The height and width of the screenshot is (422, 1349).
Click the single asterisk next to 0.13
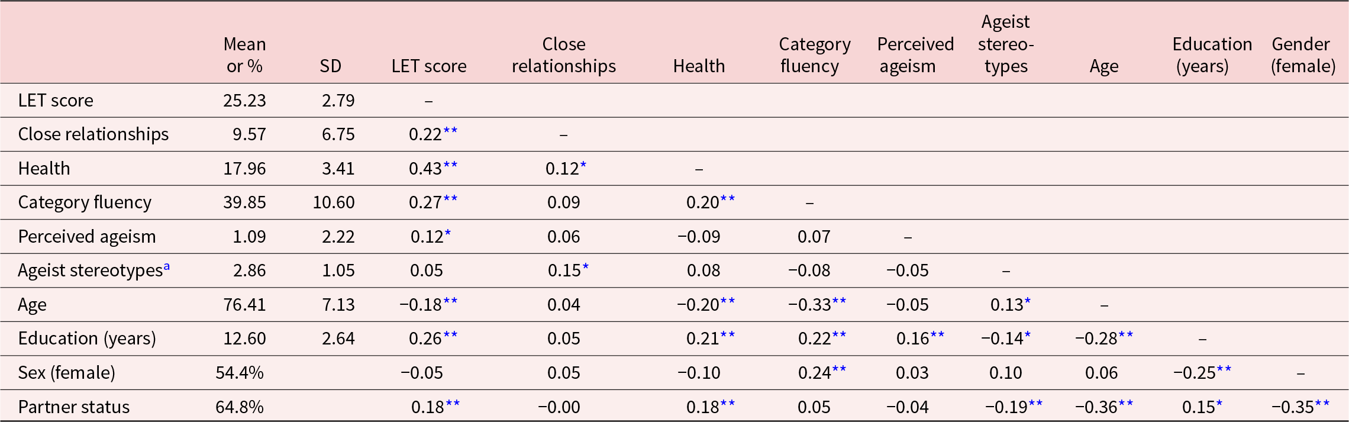(1028, 301)
